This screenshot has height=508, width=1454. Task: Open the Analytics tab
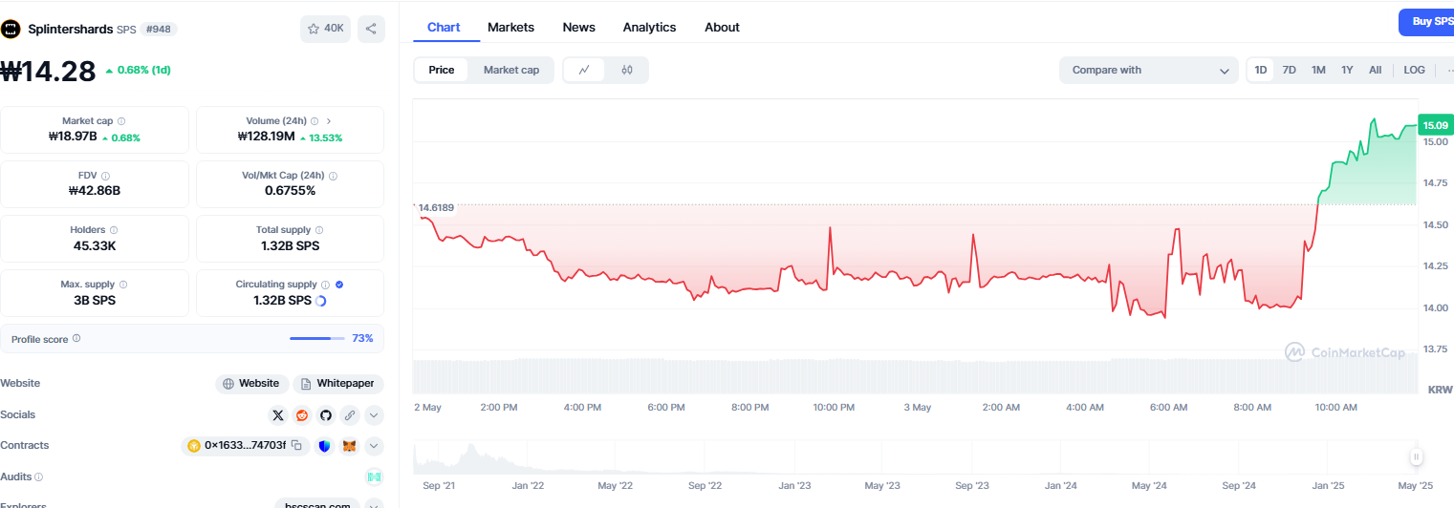click(x=649, y=27)
